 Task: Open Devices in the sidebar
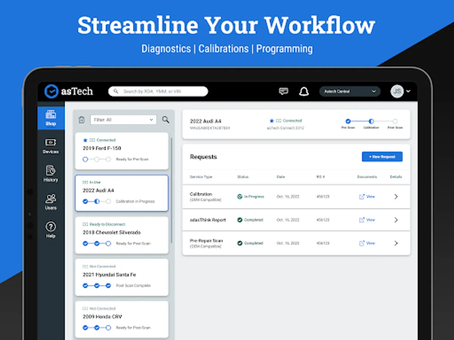click(x=51, y=146)
